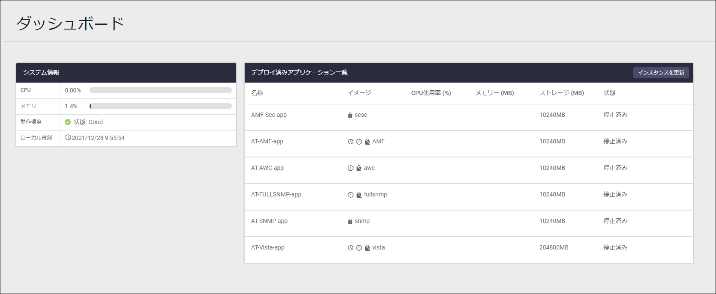Click the crossed-out bag icon beside fullsnmp
The height and width of the screenshot is (294, 716).
click(359, 195)
